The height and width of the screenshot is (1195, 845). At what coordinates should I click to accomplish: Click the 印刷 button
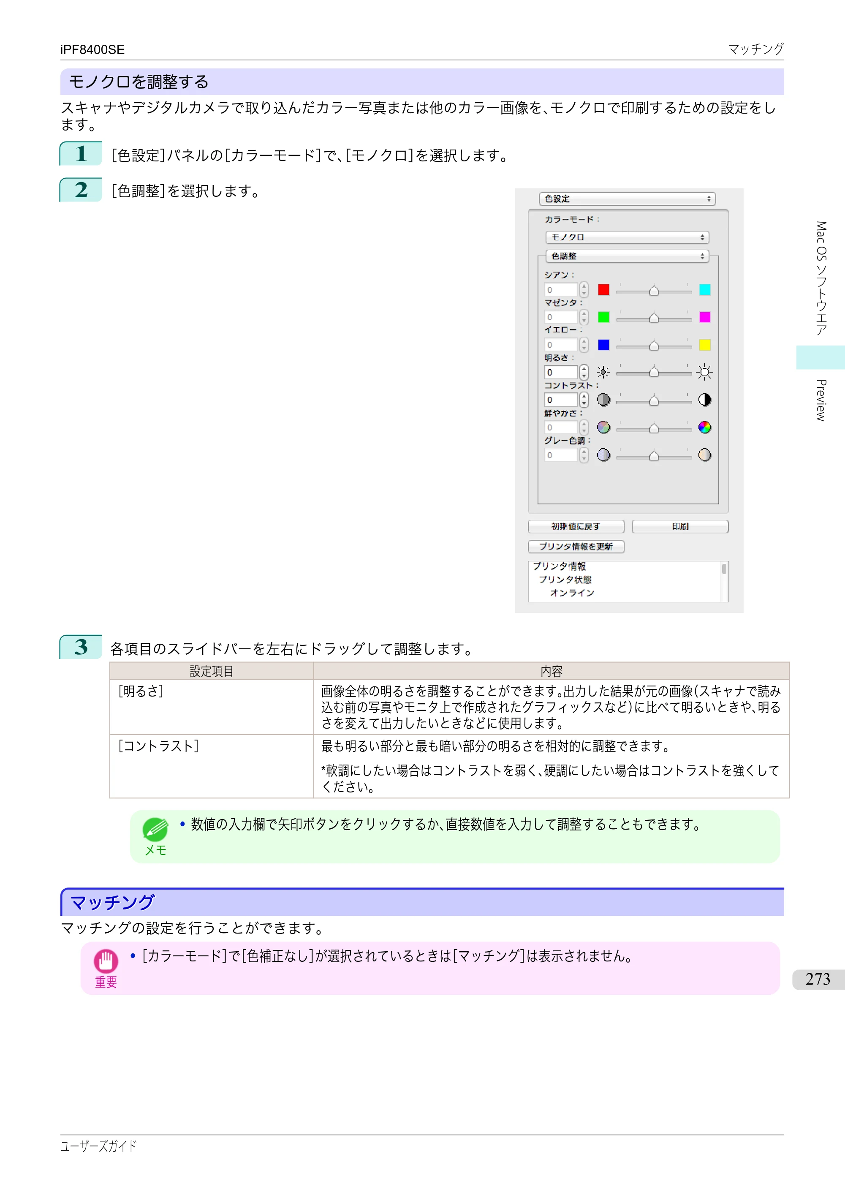(680, 526)
